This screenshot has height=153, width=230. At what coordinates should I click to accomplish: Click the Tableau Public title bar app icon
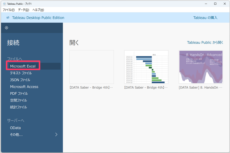point(4,4)
